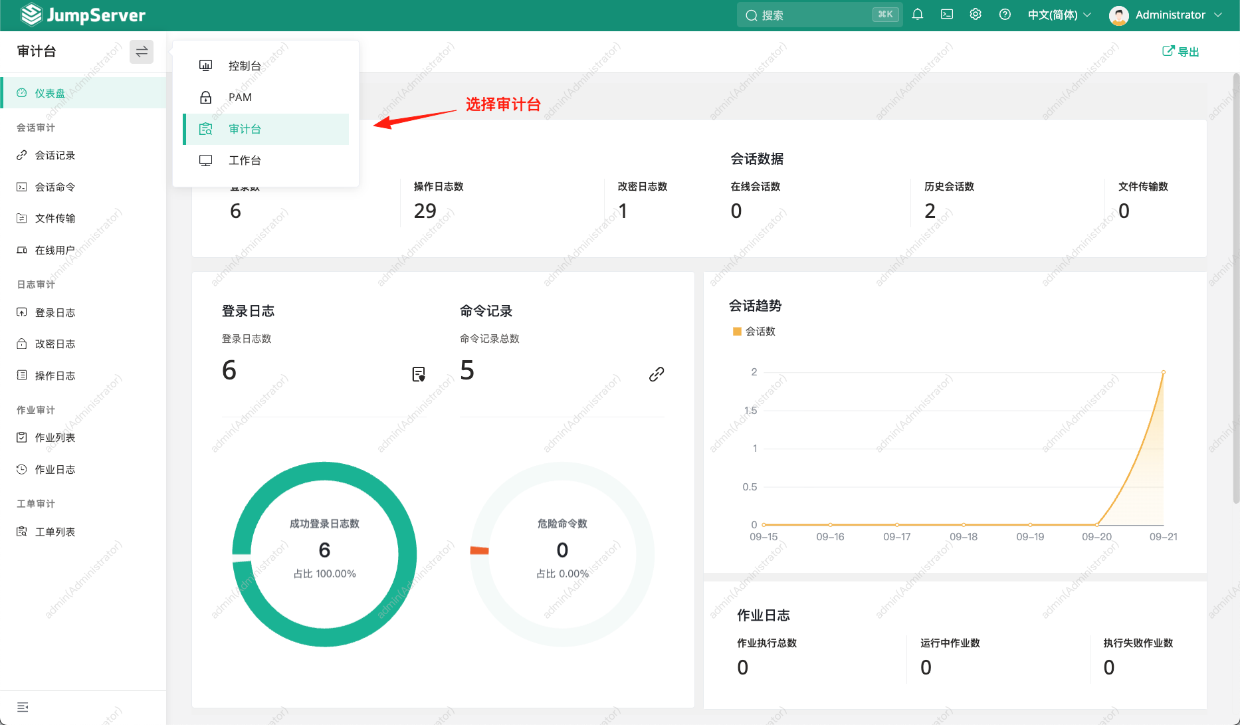The height and width of the screenshot is (725, 1240).
Task: Expand the 中文(简体) language dropdown
Action: pos(1059,15)
